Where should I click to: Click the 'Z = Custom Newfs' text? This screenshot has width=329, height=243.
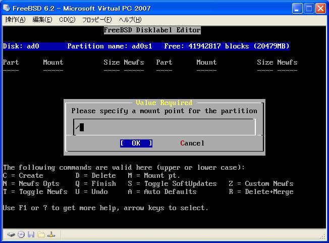[x=261, y=184]
